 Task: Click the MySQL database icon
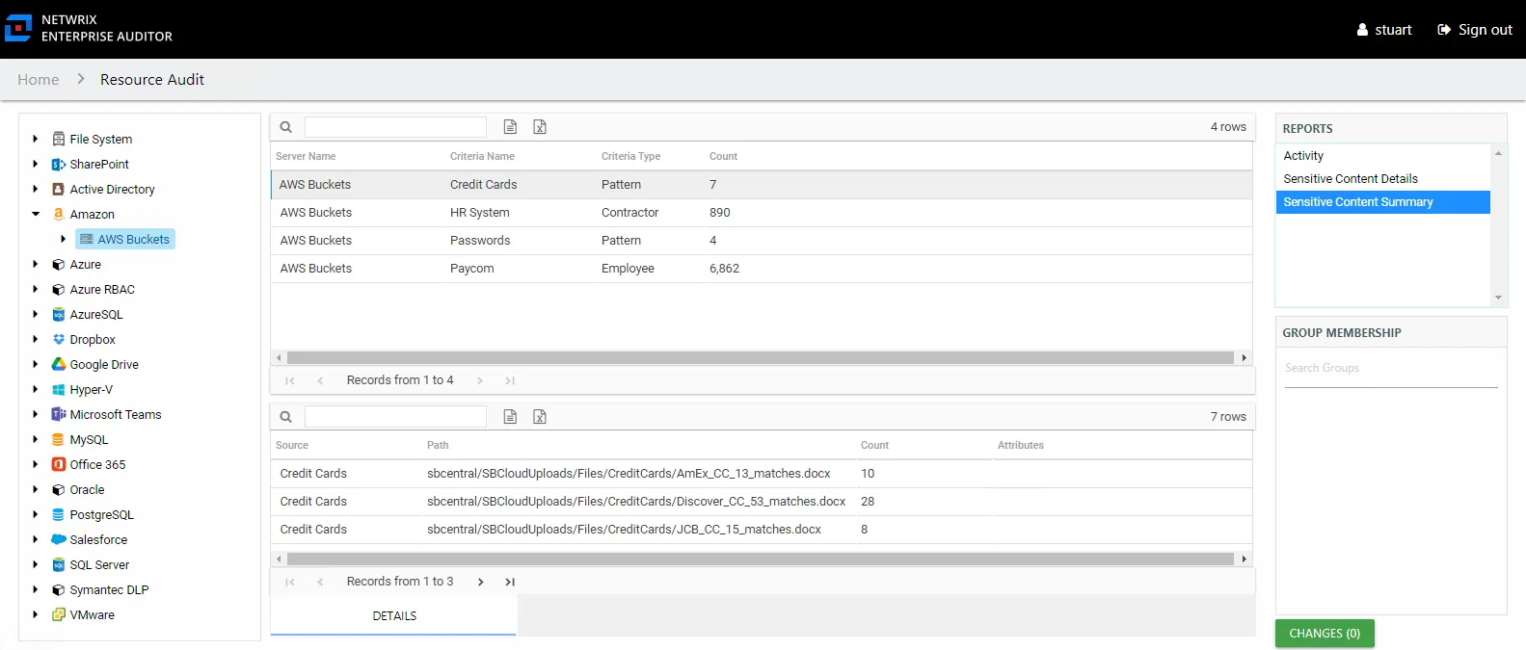59,439
